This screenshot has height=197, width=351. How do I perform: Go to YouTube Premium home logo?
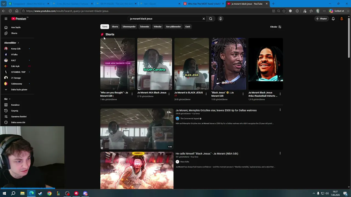click(19, 19)
